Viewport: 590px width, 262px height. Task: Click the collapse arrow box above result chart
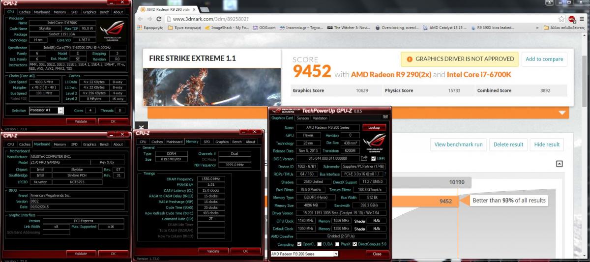click(559, 164)
